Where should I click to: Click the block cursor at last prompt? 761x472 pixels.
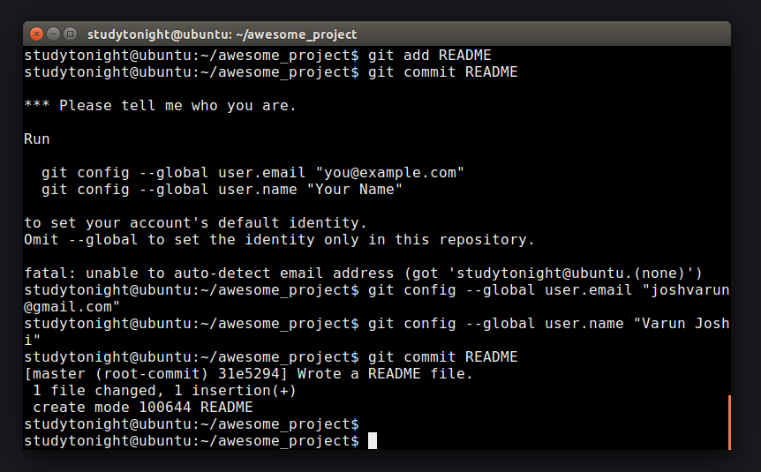373,441
